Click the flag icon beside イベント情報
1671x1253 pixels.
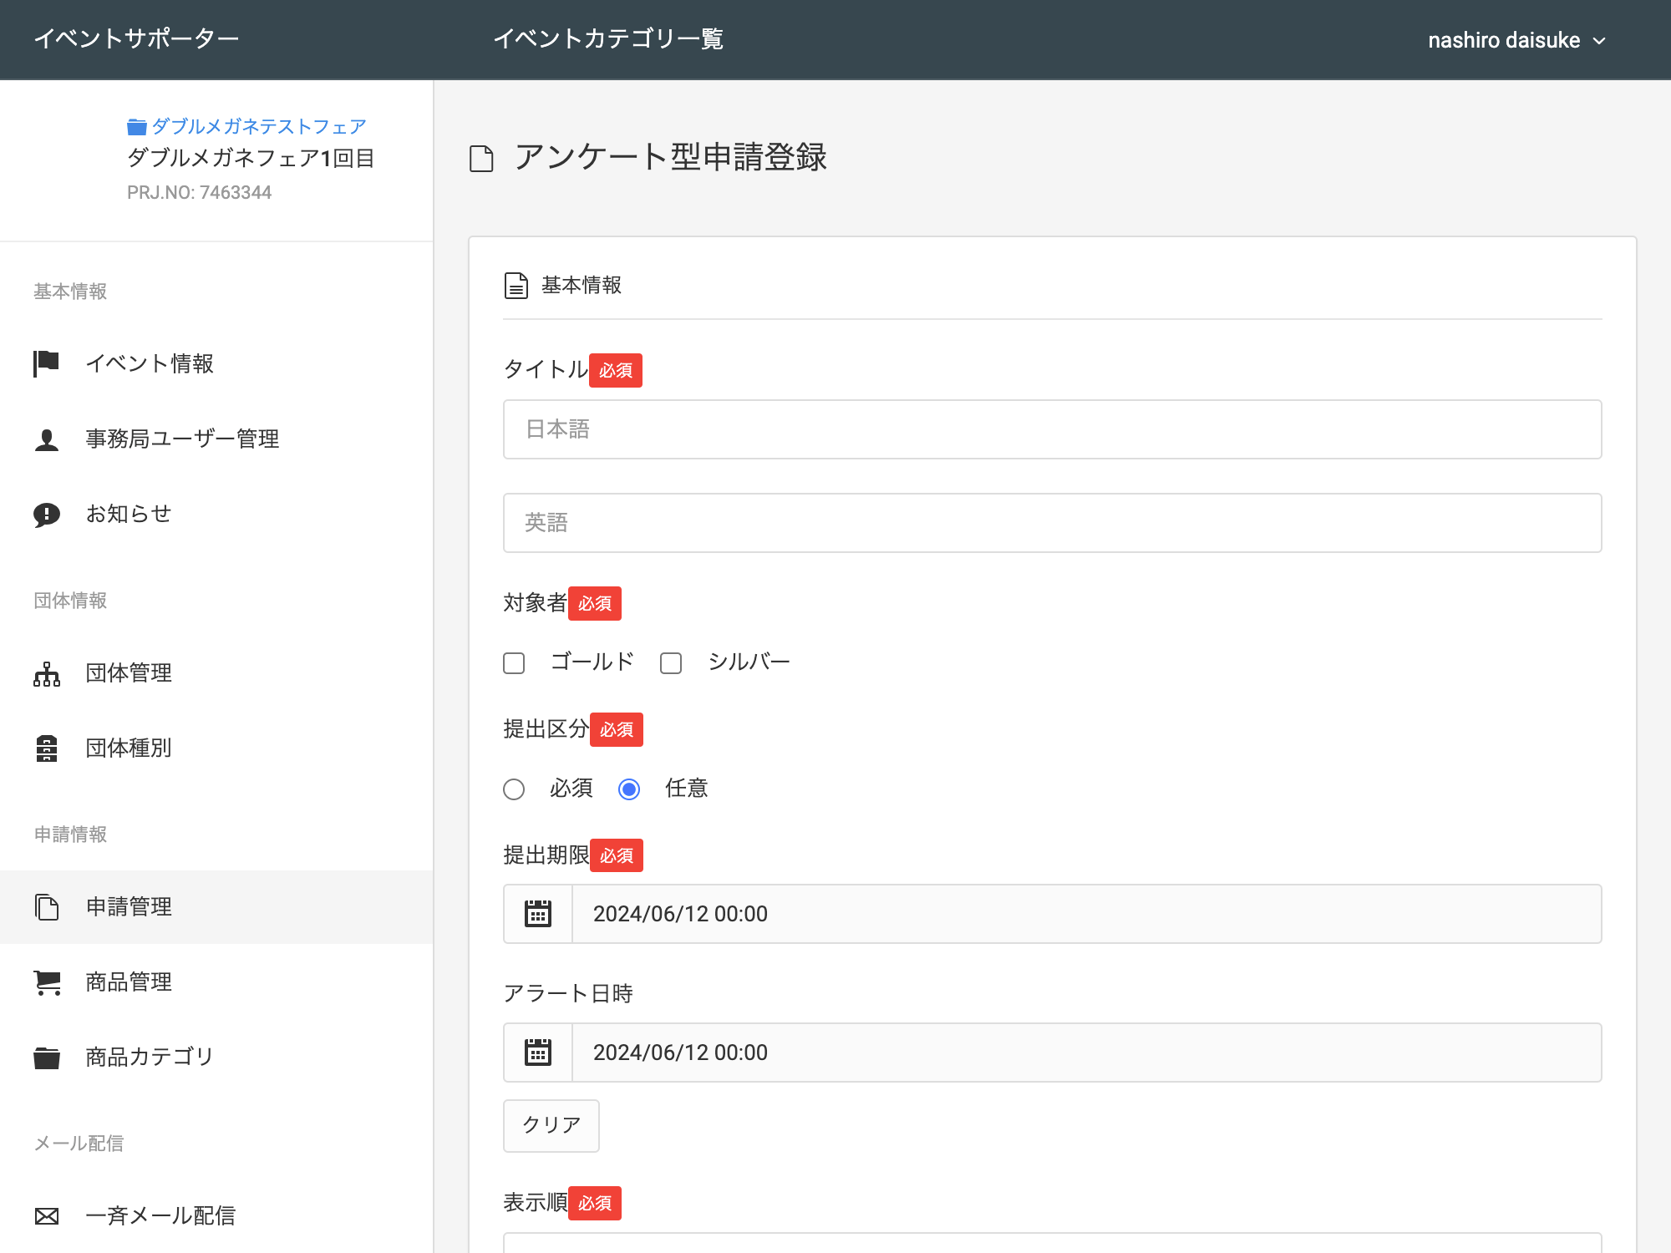pyautogui.click(x=47, y=363)
